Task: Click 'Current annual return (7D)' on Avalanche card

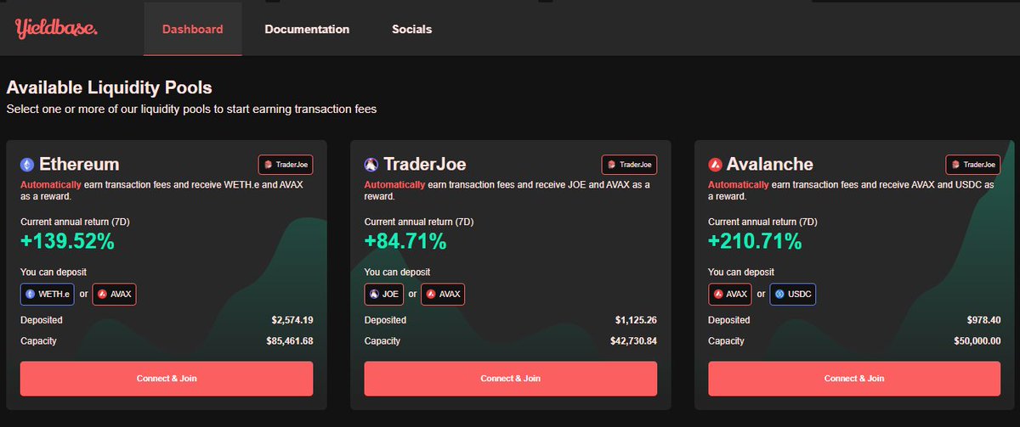Action: (x=762, y=222)
